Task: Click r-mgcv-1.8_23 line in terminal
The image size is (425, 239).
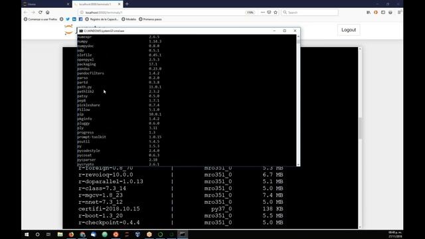Action: point(181,195)
